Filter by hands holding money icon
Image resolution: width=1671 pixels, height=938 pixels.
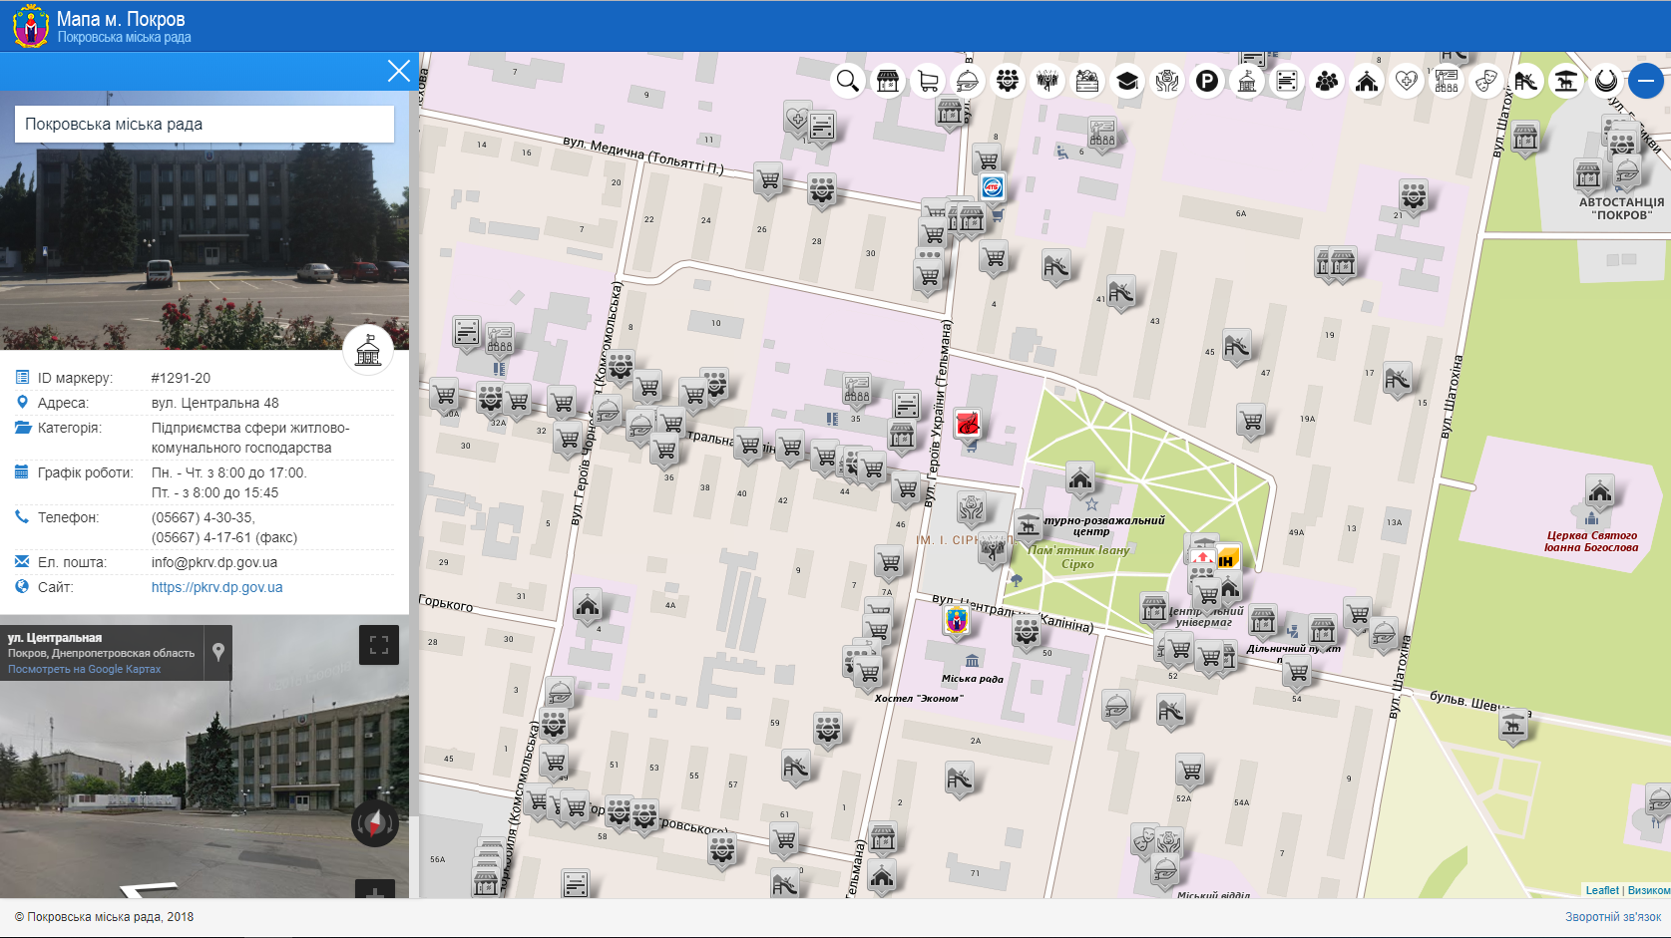[1167, 81]
